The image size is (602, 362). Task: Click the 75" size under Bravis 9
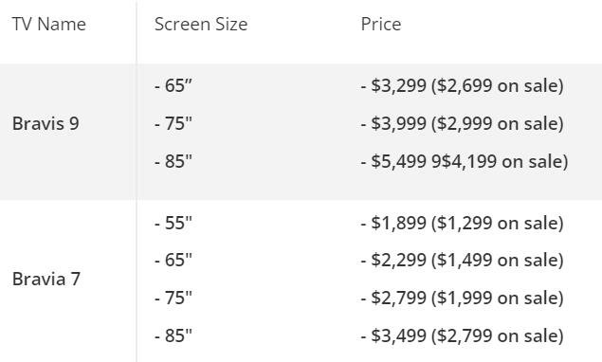(173, 123)
